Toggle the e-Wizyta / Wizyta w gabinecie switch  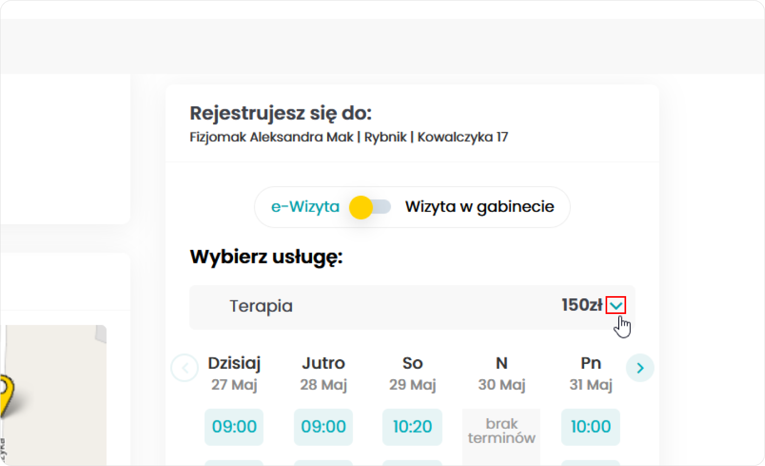click(x=370, y=207)
